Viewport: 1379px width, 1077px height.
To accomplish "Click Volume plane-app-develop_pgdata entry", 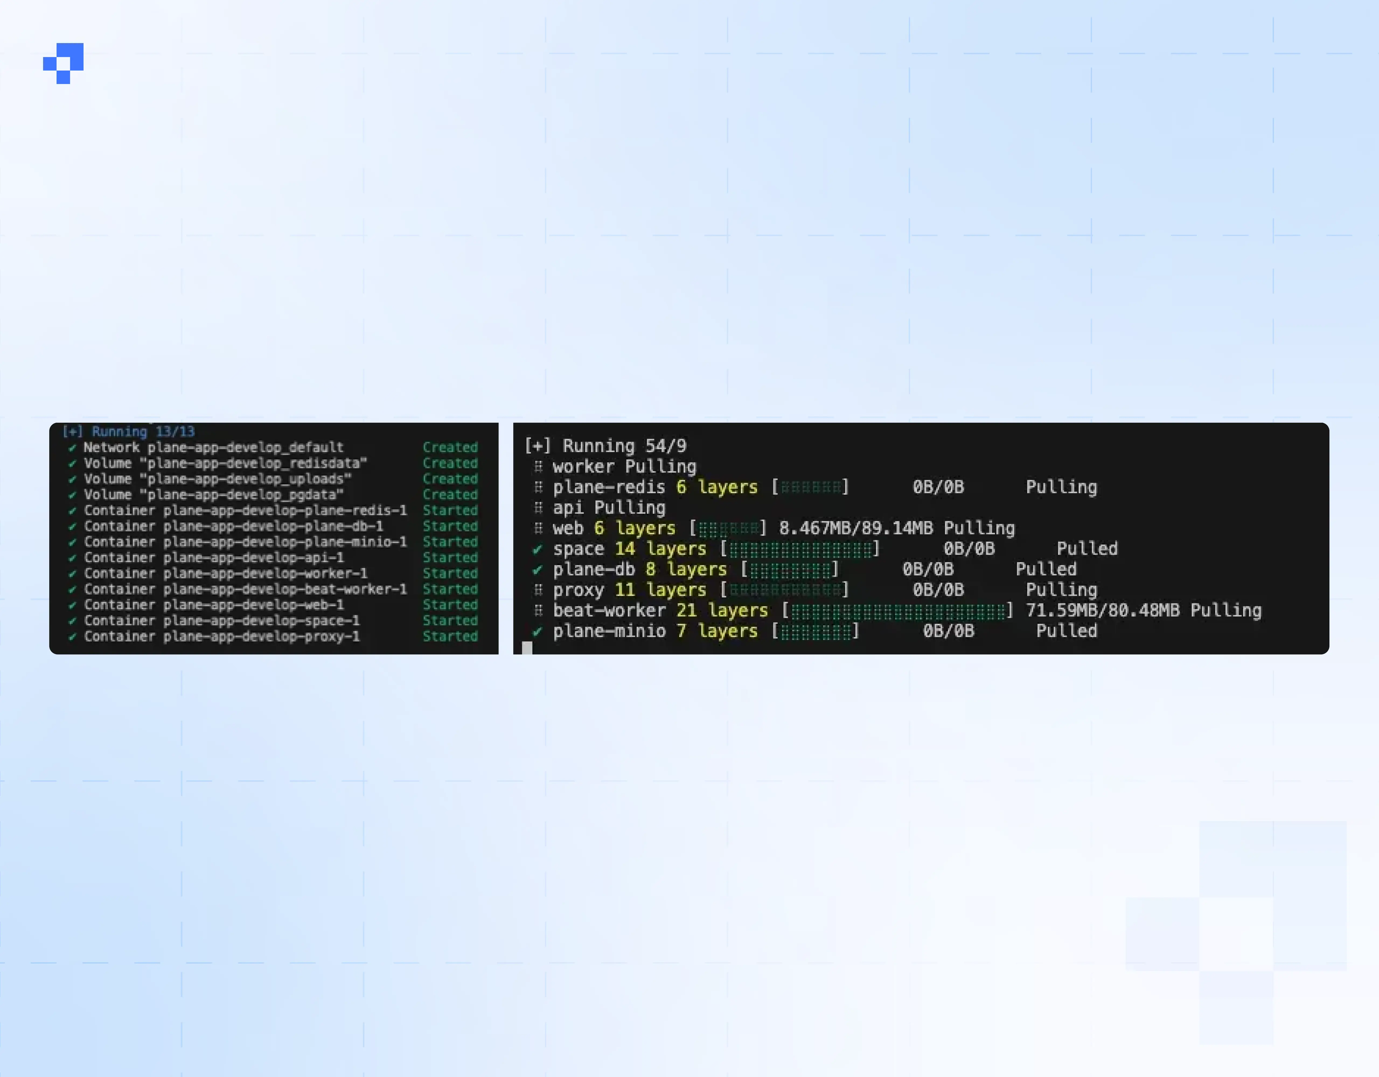I will click(x=213, y=495).
